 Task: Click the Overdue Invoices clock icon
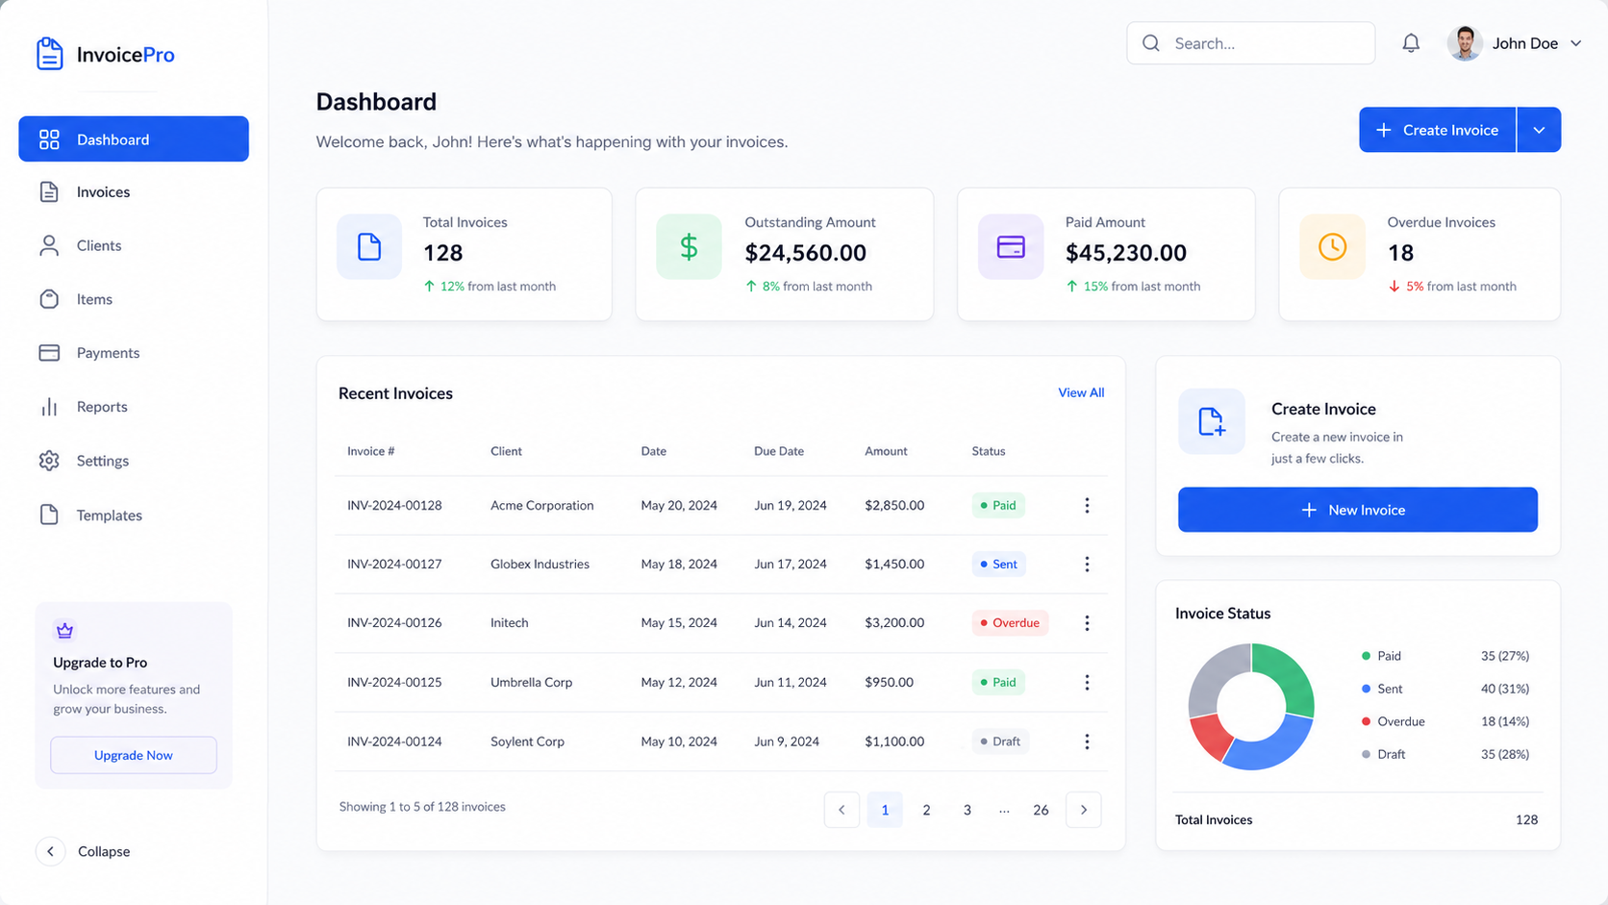pyautogui.click(x=1332, y=247)
